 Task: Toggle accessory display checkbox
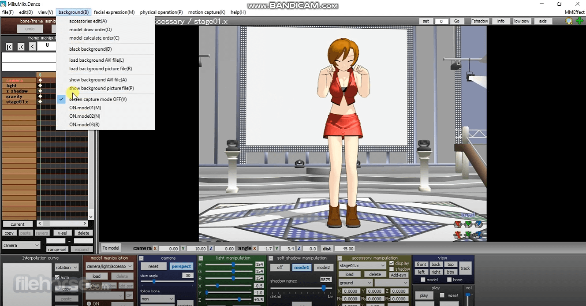pyautogui.click(x=392, y=263)
